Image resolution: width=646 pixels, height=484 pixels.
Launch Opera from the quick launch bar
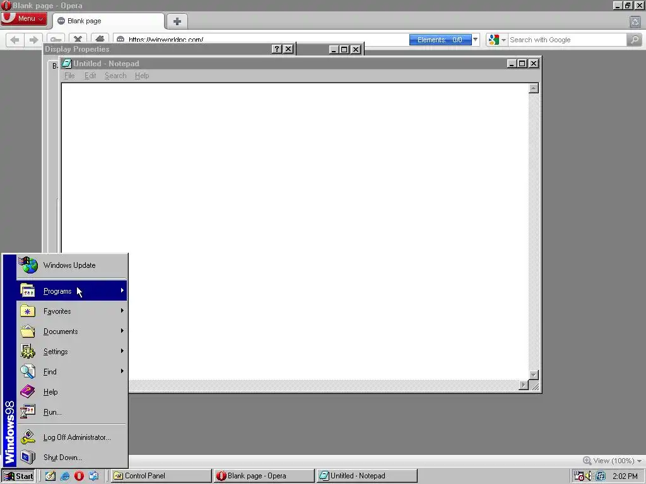(79, 476)
